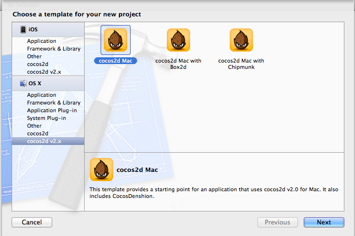Click the Next button
This screenshot has height=236, width=355.
click(x=324, y=222)
